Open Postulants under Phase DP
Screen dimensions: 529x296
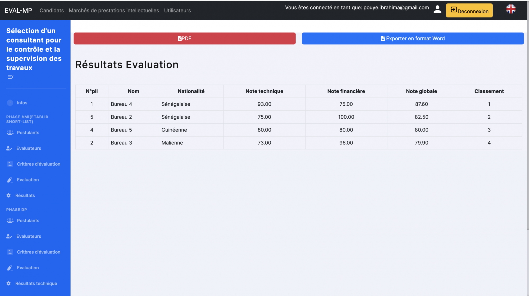28,220
